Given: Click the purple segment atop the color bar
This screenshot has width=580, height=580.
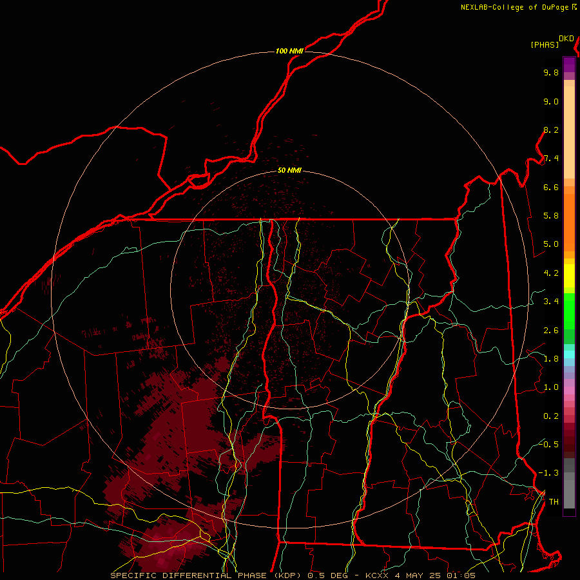Looking at the screenshot, I should [569, 64].
